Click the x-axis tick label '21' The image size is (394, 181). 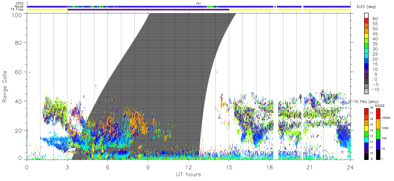pos(310,167)
